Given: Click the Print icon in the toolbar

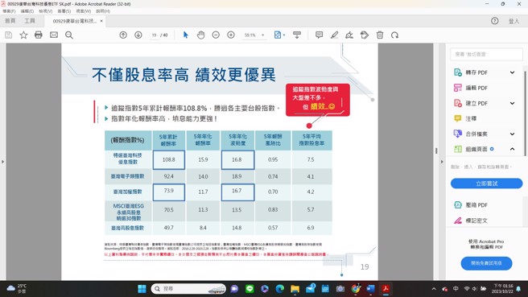Looking at the screenshot, I should pyautogui.click(x=39, y=35).
